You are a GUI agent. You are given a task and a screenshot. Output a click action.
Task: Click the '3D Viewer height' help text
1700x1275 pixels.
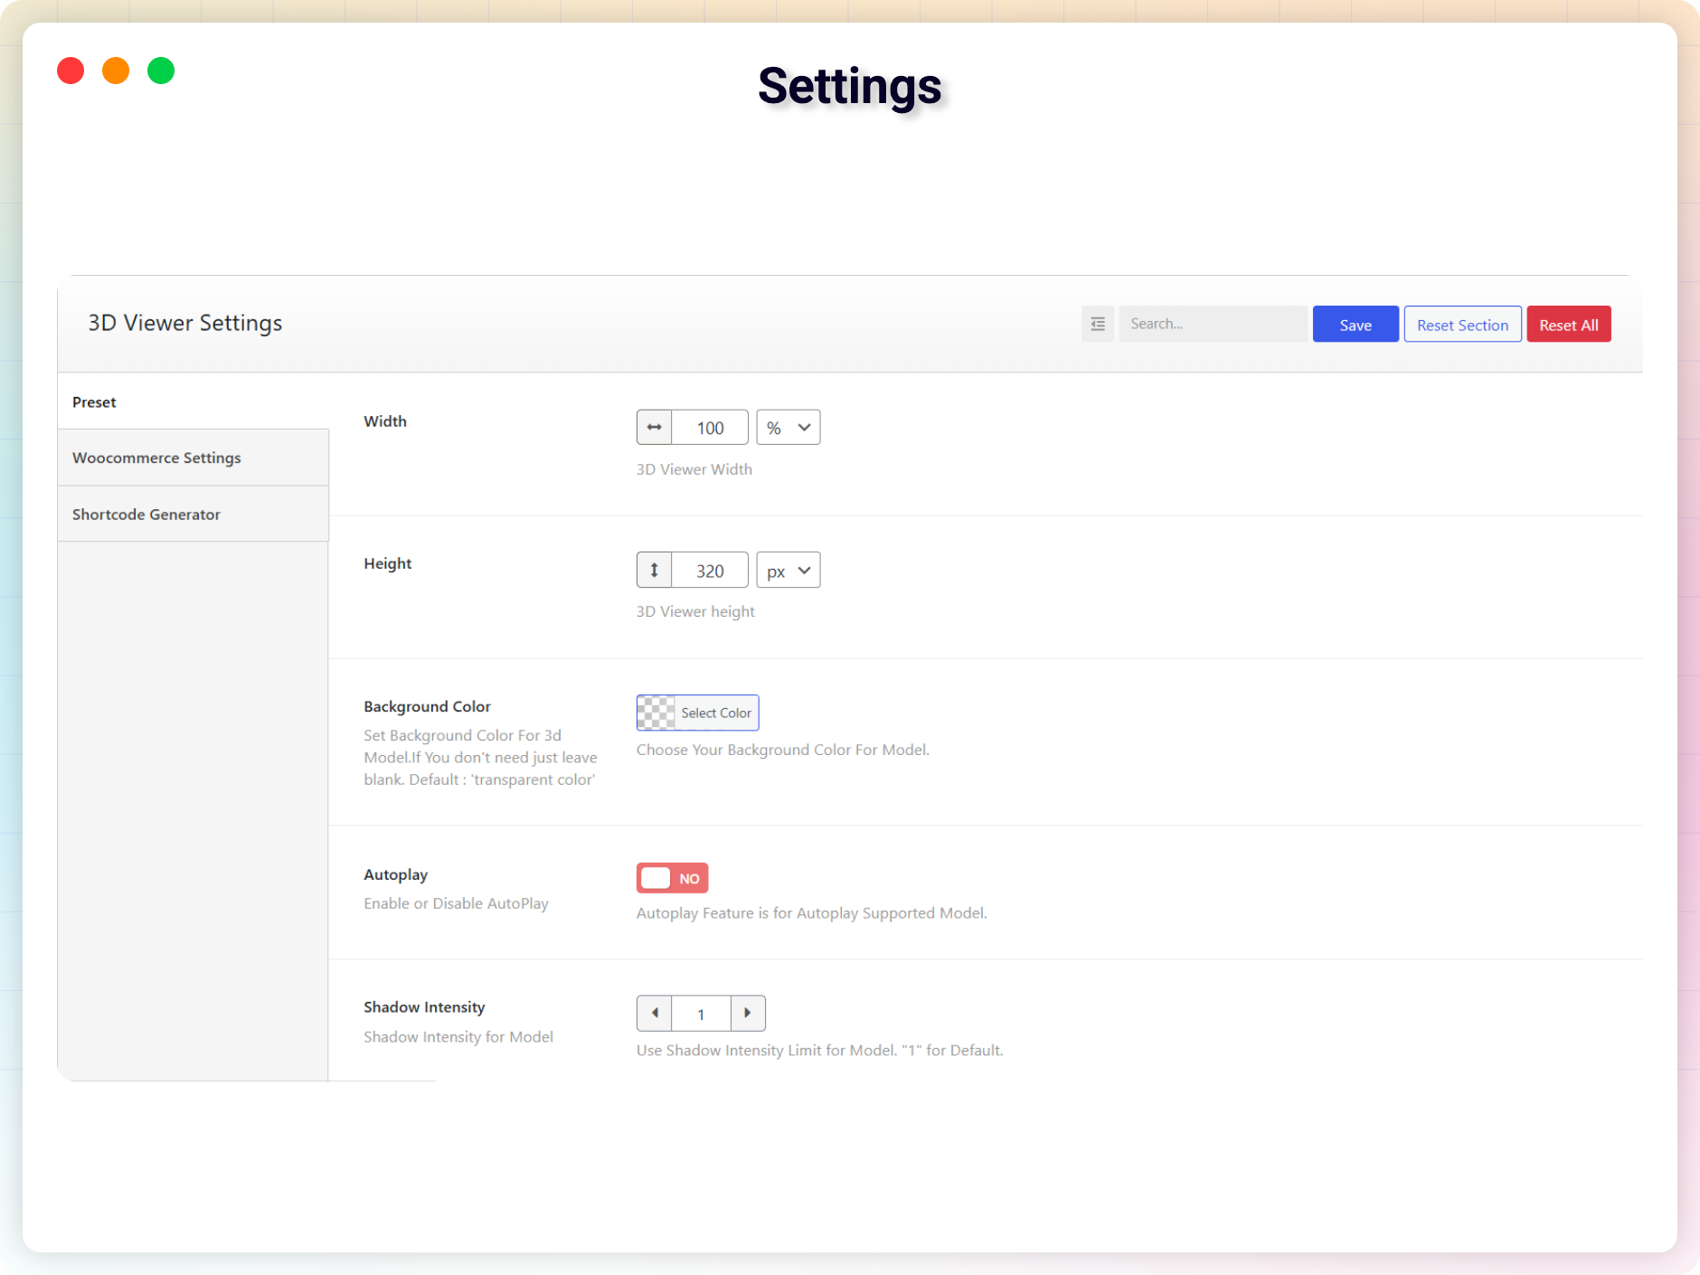pos(695,611)
